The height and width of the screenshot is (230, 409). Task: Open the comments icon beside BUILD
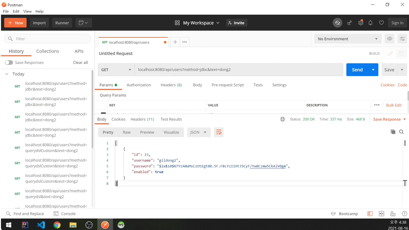coord(401,53)
